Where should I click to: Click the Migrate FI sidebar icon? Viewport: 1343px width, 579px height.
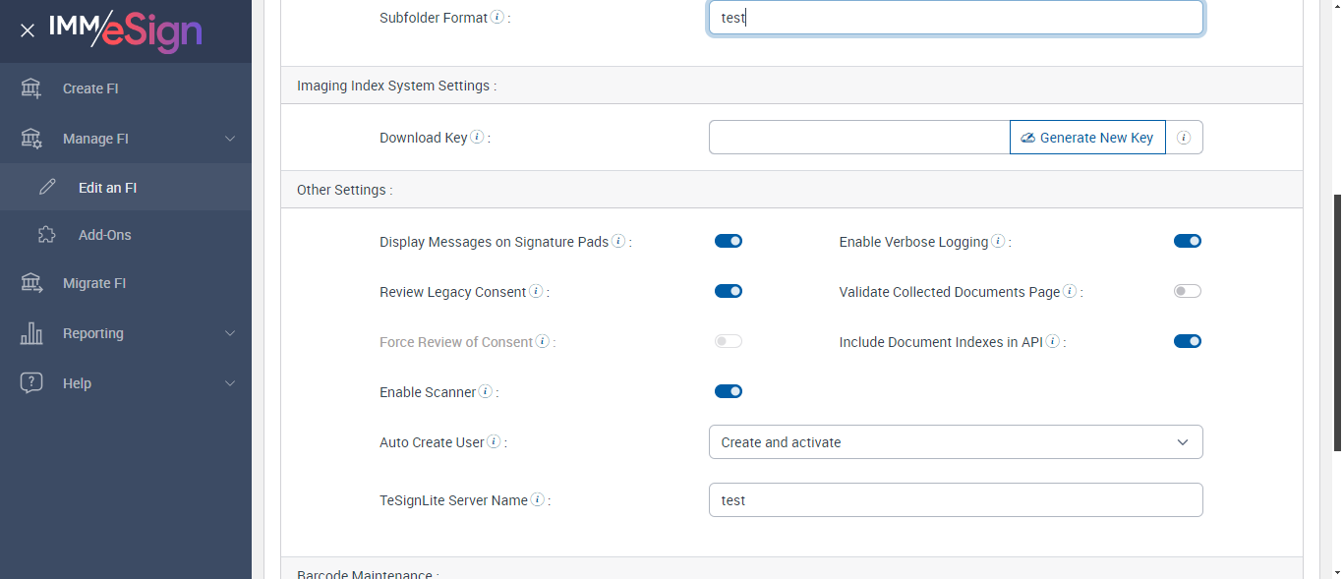click(31, 283)
